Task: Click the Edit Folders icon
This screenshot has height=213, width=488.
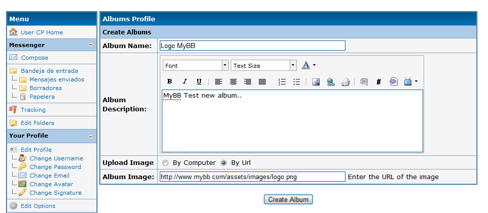Action: coord(13,122)
